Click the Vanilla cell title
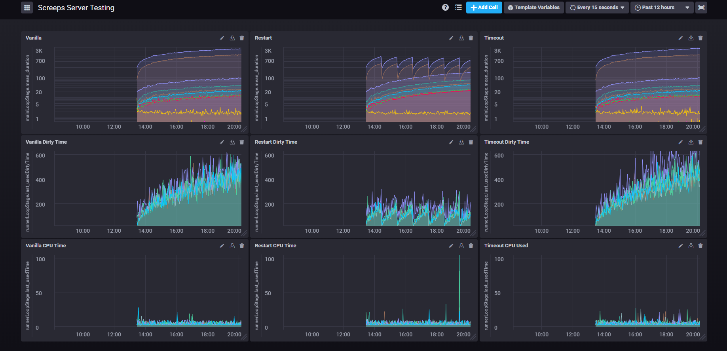Viewport: 727px width, 351px height. click(34, 38)
